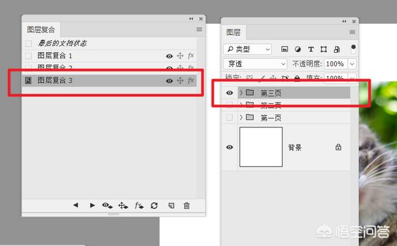
Task: Toggle the layer filtering on/off switch
Action: pyautogui.click(x=353, y=49)
